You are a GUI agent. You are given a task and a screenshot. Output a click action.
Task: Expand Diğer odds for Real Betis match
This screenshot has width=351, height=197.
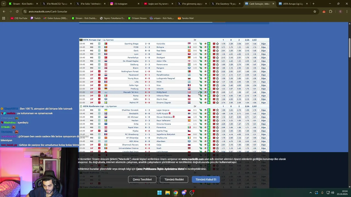(x=264, y=51)
